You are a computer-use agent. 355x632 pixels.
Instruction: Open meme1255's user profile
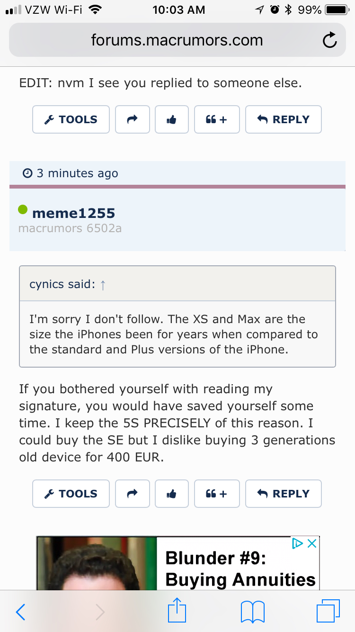pyautogui.click(x=73, y=213)
